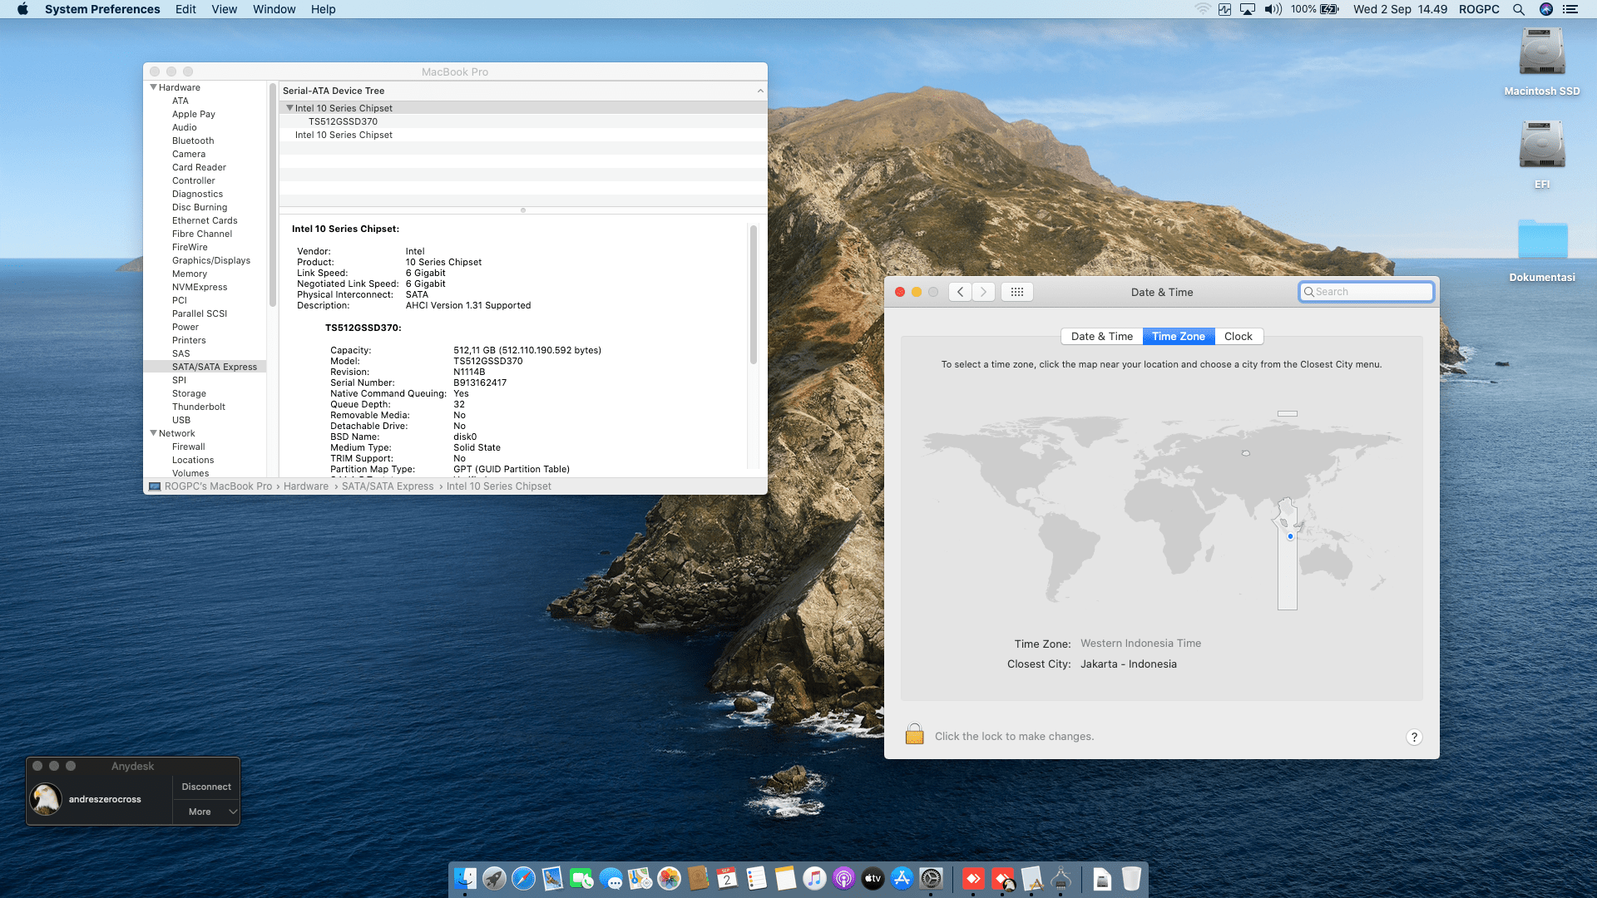
Task: Click the details pane vertical scrollbar
Action: click(x=754, y=295)
